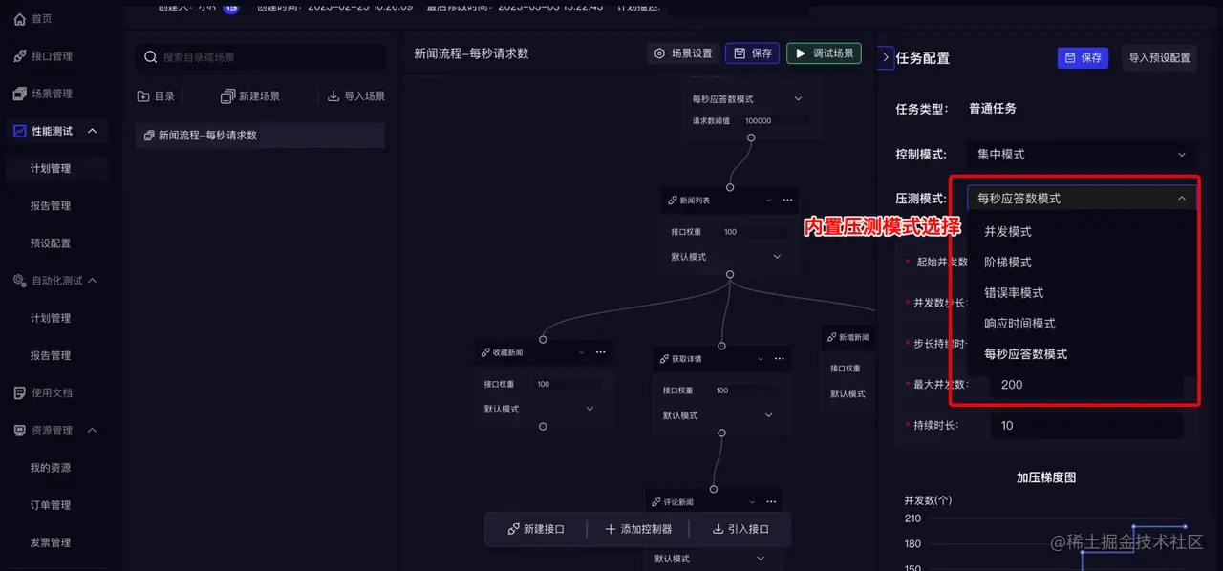Click 接口权重 value 100 on 新闻列表 node
The width and height of the screenshot is (1223, 571).
tap(755, 232)
